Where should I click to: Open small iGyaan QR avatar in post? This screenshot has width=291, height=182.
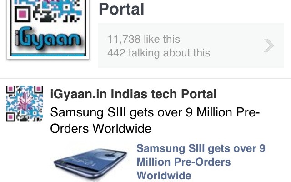(25, 104)
